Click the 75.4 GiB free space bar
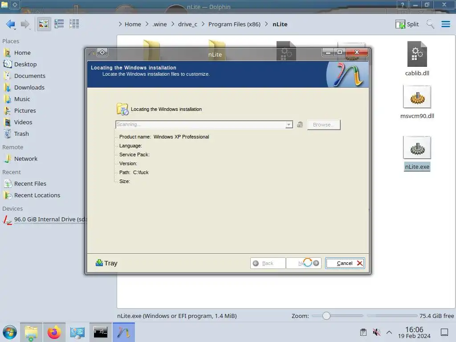Screen dimensions: 456x342 (392, 316)
